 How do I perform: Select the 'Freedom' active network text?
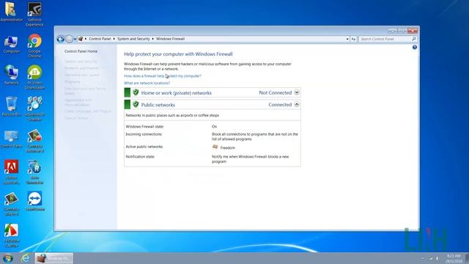coord(228,148)
